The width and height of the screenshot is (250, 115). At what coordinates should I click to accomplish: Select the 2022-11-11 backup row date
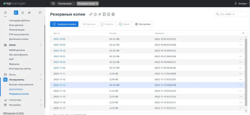click(x=59, y=73)
